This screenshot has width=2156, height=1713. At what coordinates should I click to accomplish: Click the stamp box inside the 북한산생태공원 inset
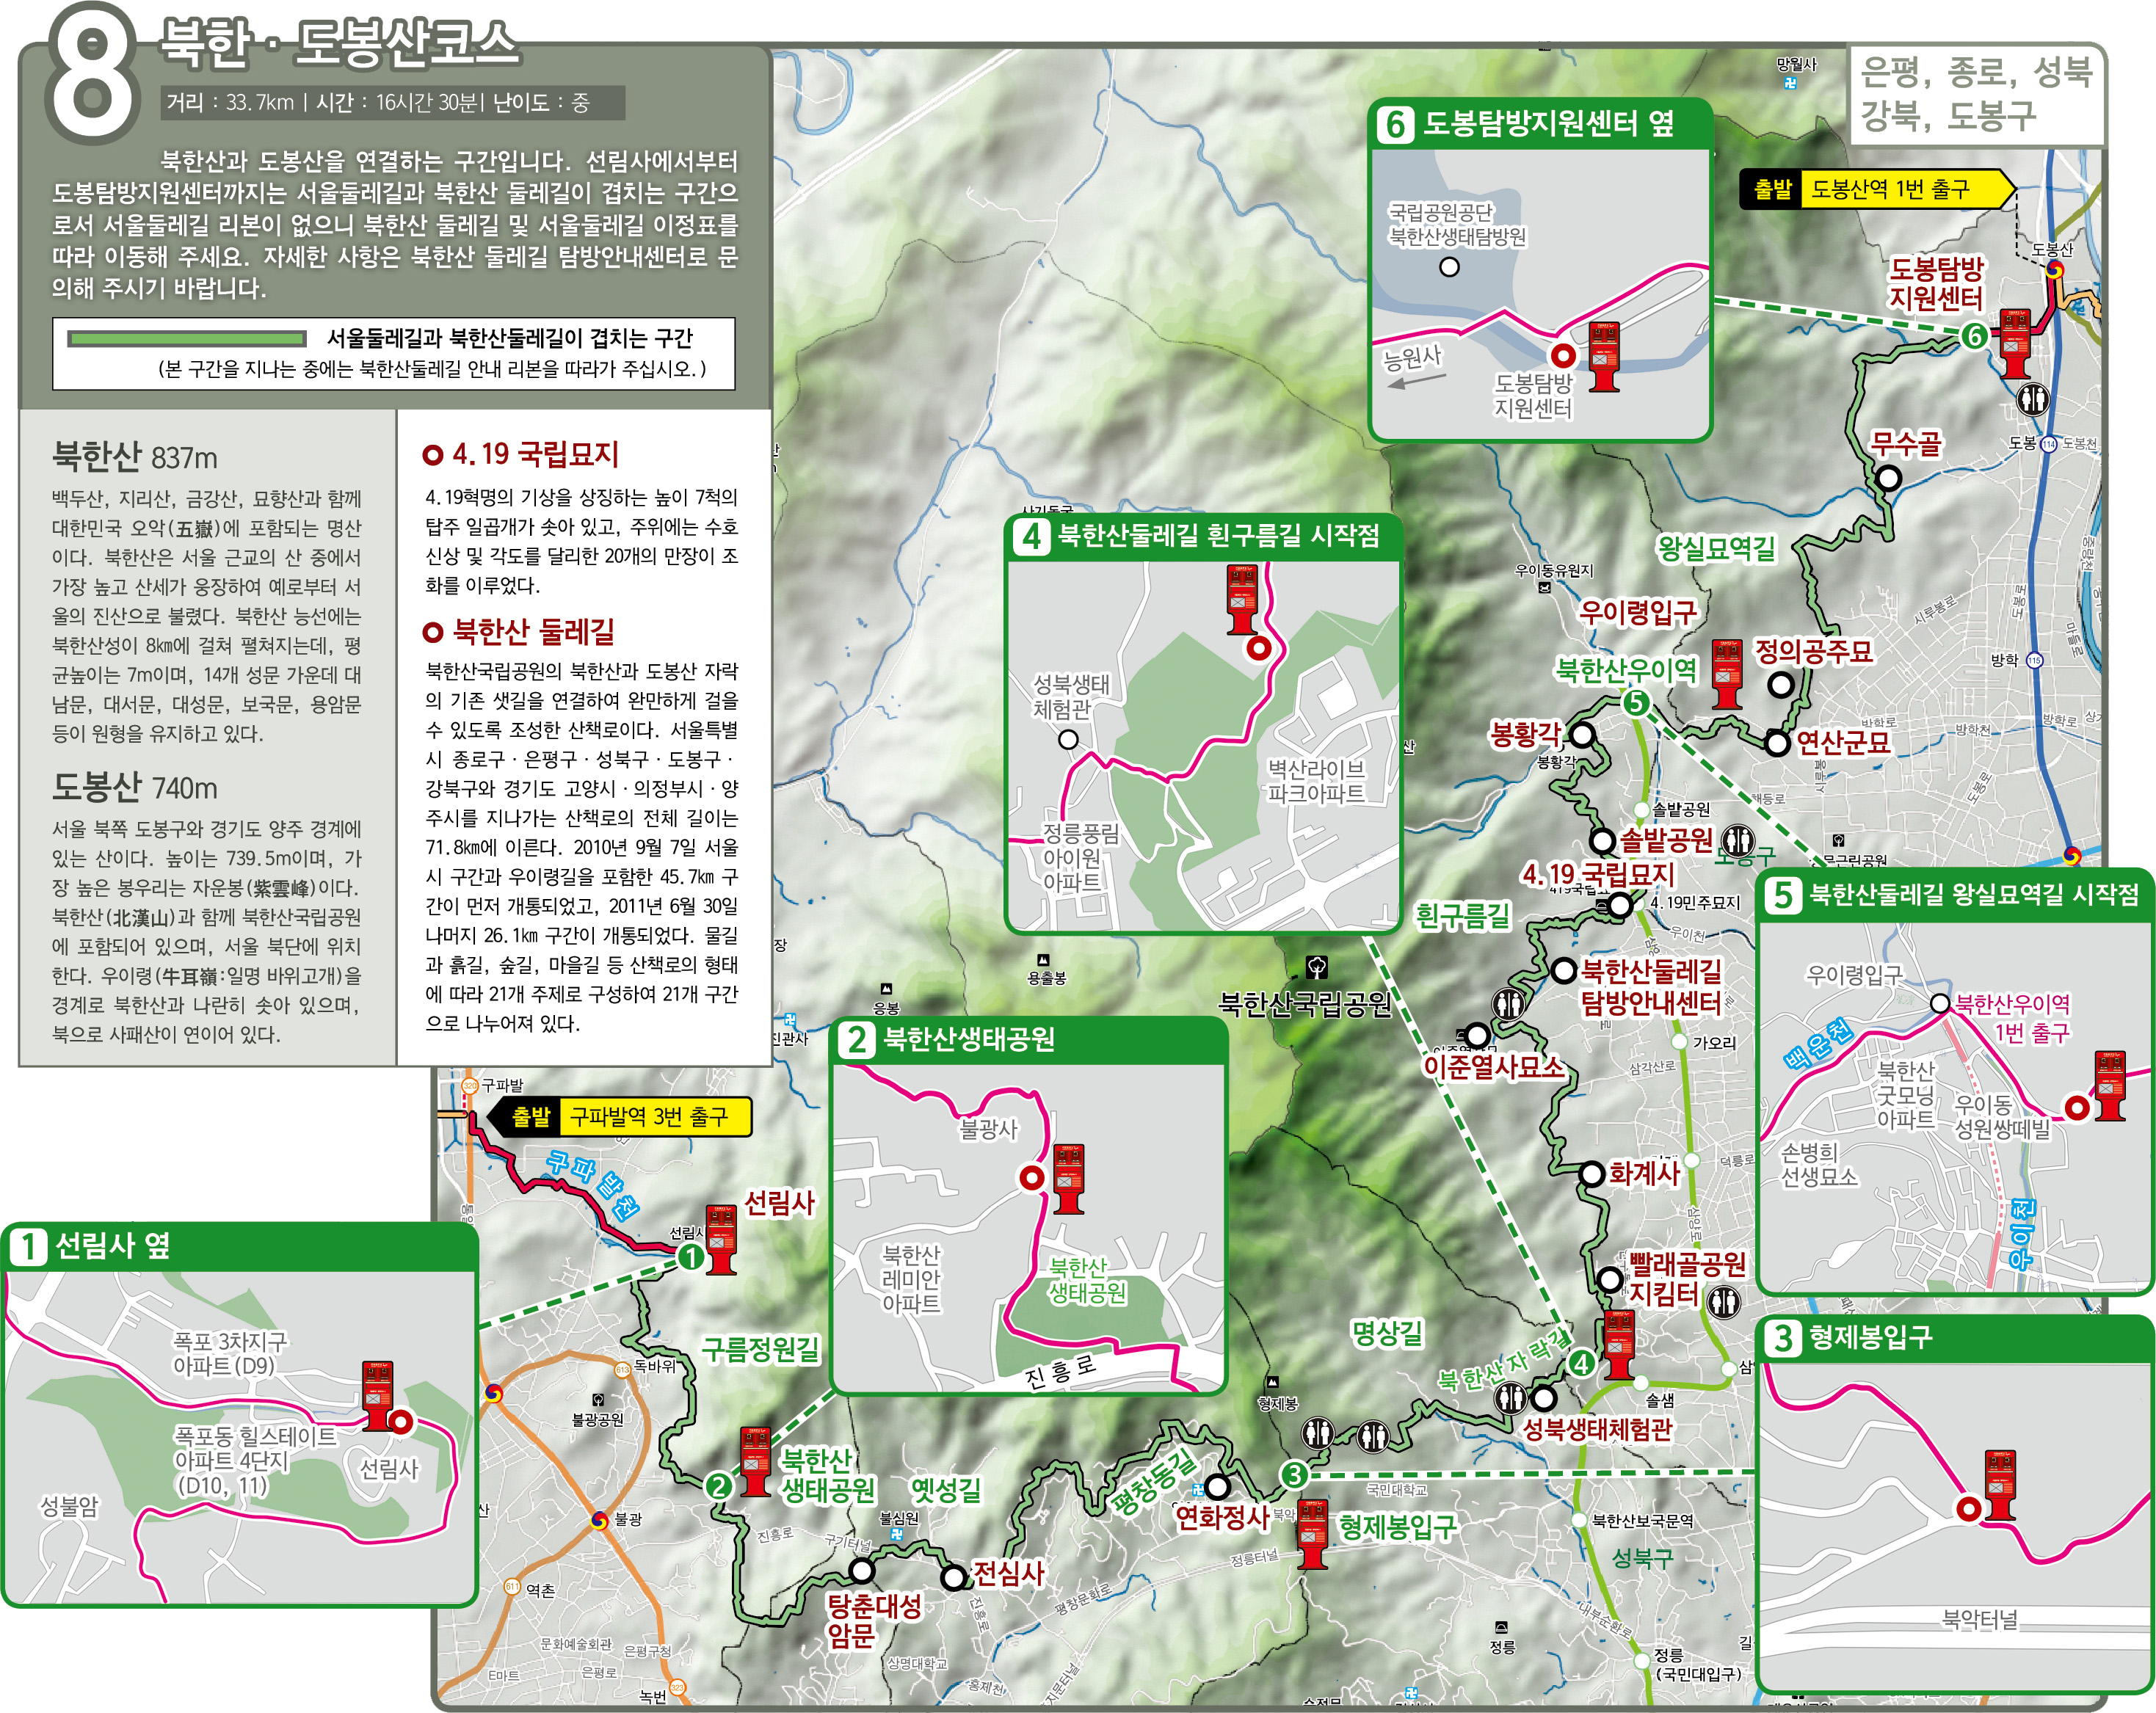click(x=1069, y=1179)
